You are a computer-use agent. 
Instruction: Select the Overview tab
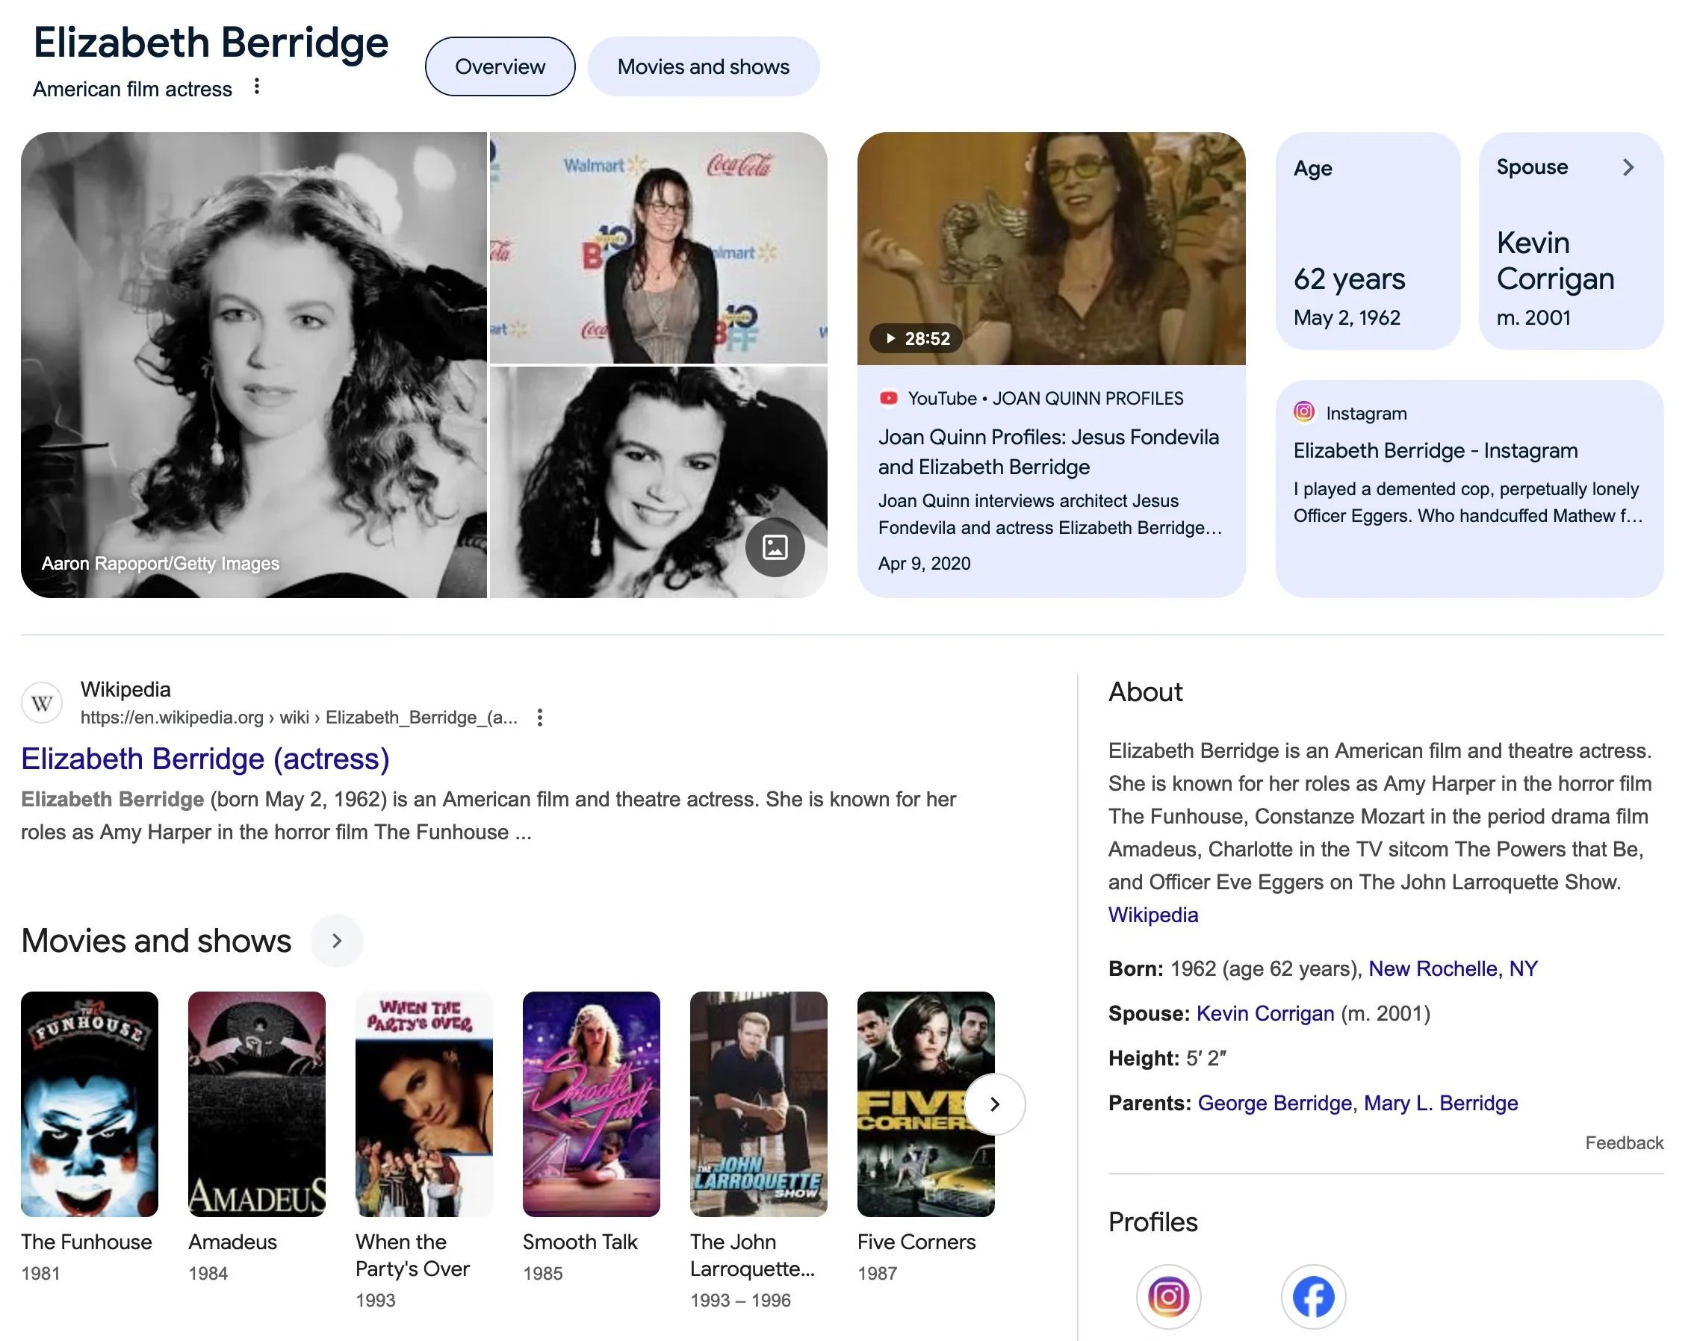pos(500,66)
